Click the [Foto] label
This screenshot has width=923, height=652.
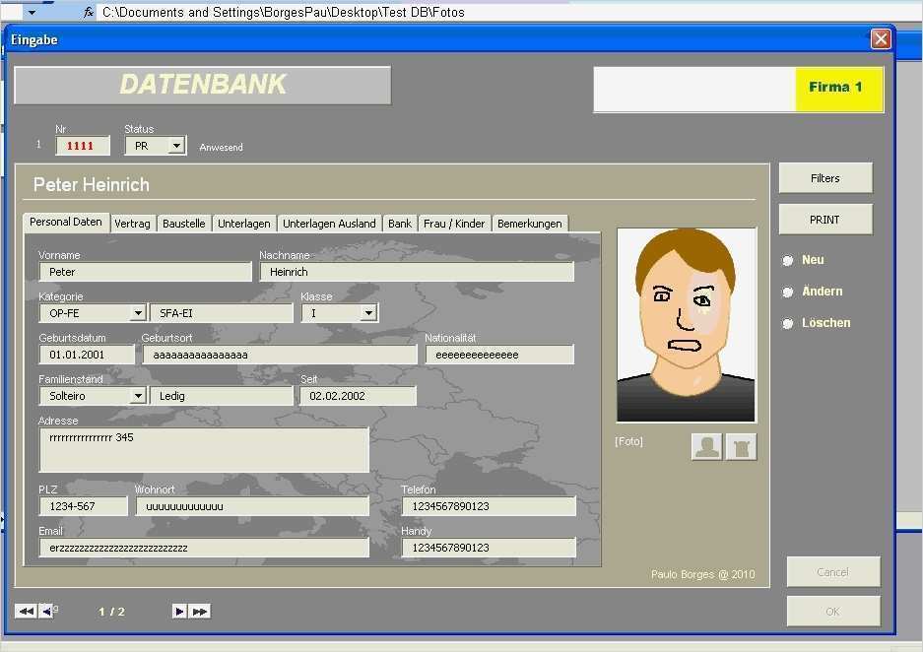click(628, 441)
